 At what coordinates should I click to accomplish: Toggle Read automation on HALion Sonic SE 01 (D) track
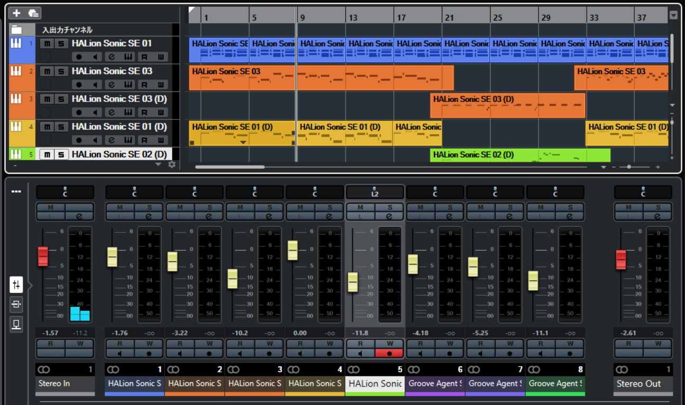(144, 140)
